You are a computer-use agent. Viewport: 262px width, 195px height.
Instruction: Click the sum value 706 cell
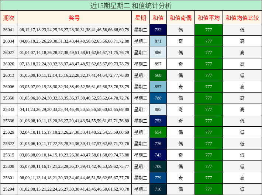(158, 166)
